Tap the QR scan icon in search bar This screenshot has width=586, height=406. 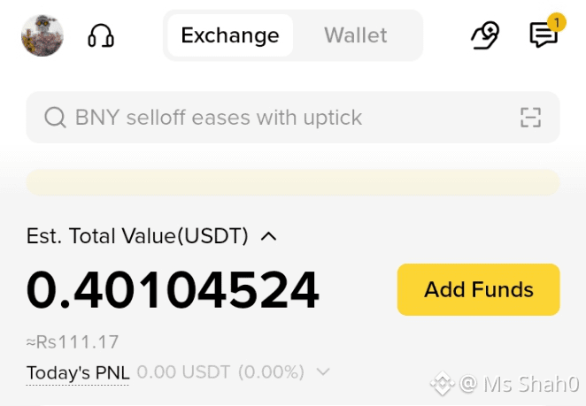click(x=531, y=118)
